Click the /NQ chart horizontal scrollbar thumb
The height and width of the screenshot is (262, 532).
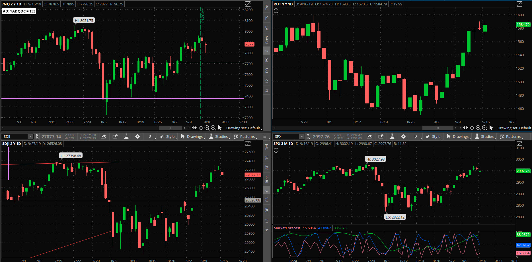coord(171,128)
